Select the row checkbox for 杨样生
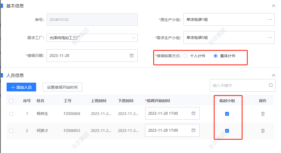This screenshot has height=153, width=281. [x=11, y=114]
